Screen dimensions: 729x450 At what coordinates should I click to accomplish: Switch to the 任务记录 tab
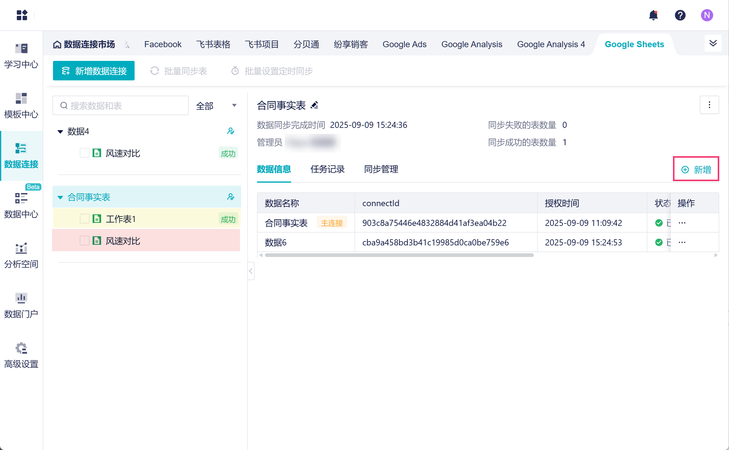pyautogui.click(x=327, y=169)
